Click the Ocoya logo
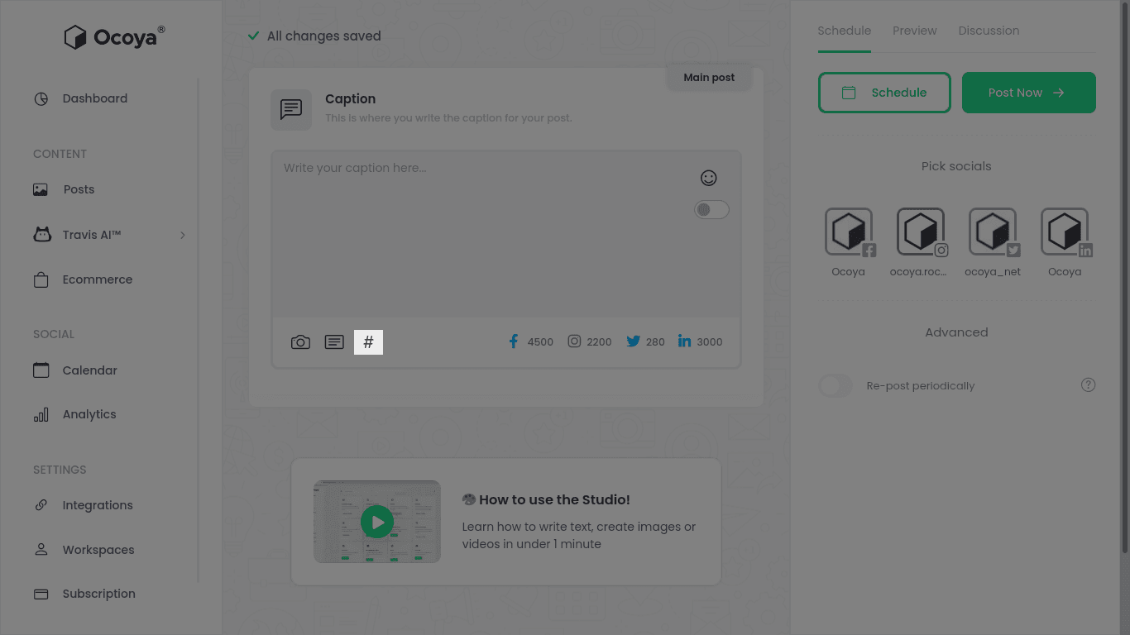 pyautogui.click(x=114, y=37)
